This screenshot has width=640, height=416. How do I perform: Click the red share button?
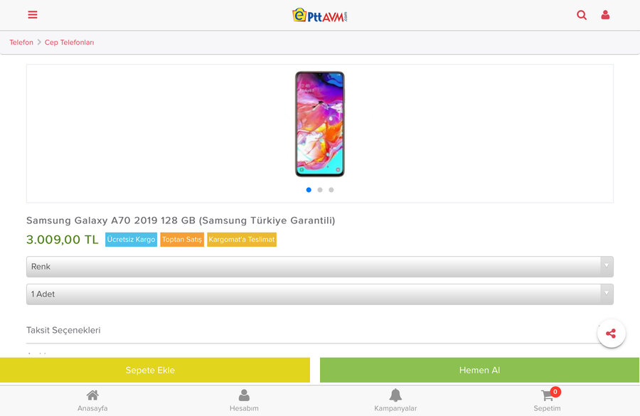[611, 333]
